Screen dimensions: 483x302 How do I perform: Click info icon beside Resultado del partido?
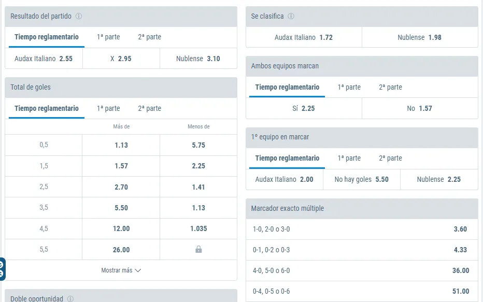coord(79,16)
